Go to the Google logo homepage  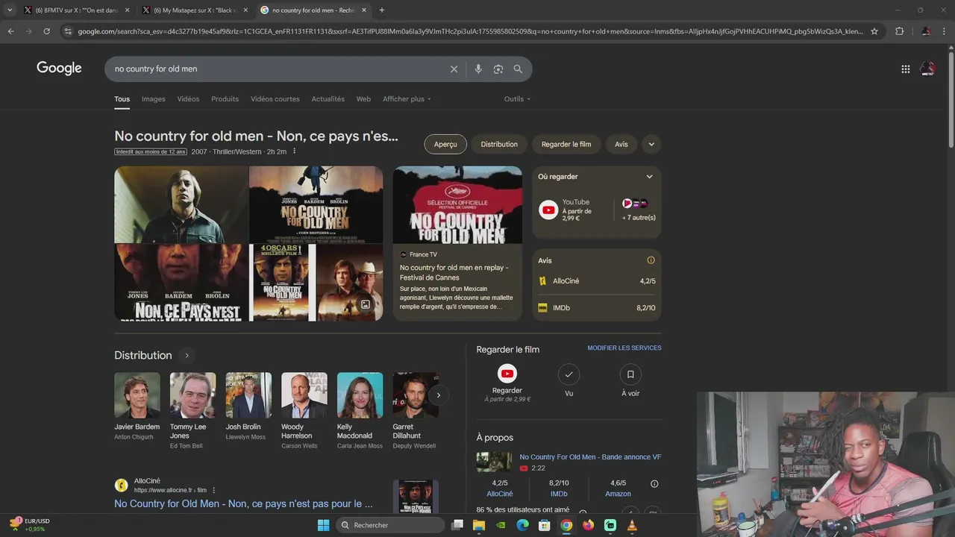coord(59,69)
